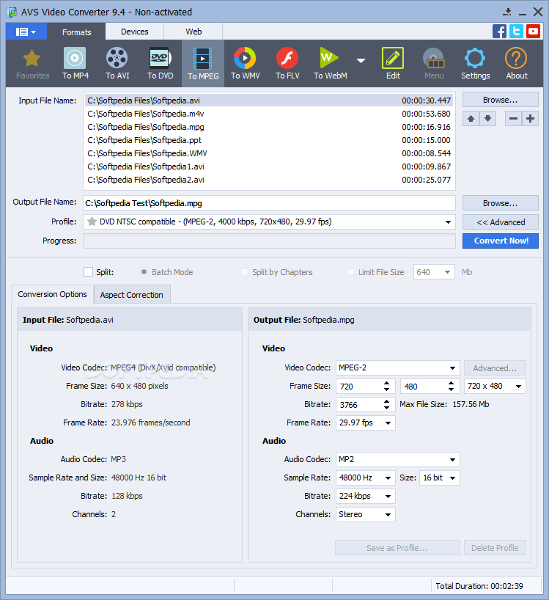Screen dimensions: 549x600
Task: Open the 640 Mb file size dropdown
Action: 435,272
